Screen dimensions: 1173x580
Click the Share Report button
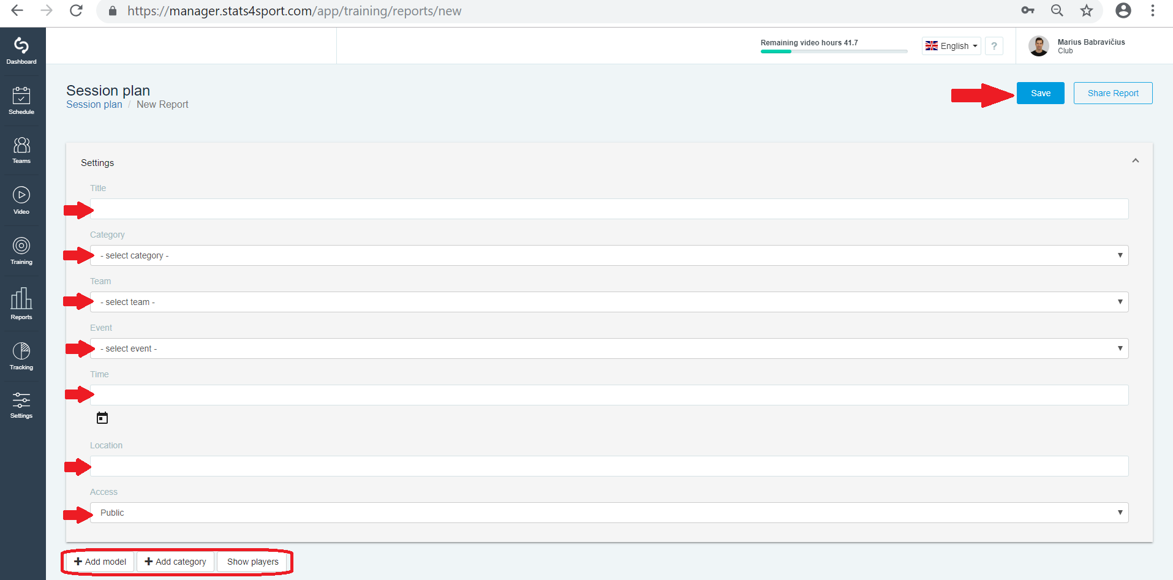click(1113, 93)
